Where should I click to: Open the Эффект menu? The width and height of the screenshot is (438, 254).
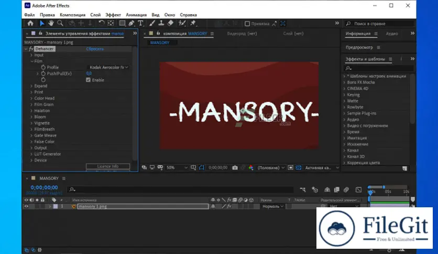(x=113, y=15)
